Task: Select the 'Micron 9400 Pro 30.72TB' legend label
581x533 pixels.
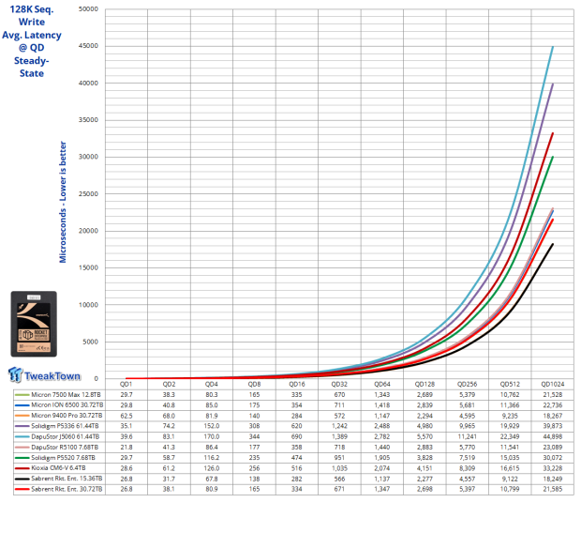Action: point(67,416)
